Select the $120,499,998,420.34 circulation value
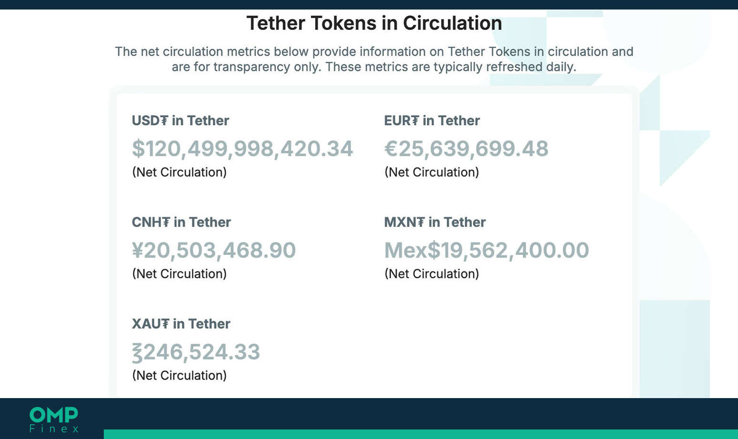 pyautogui.click(x=242, y=148)
